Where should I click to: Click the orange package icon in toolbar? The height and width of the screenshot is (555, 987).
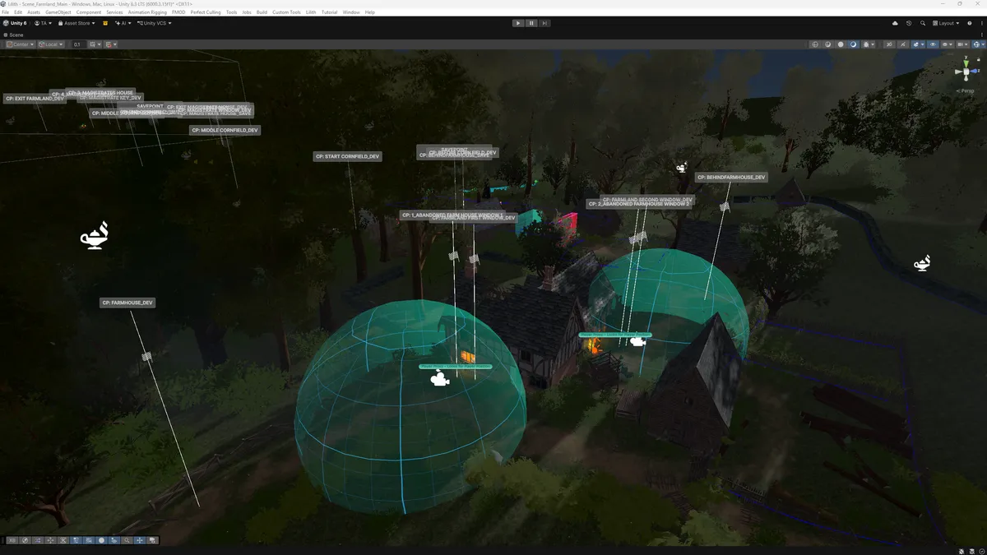[105, 23]
